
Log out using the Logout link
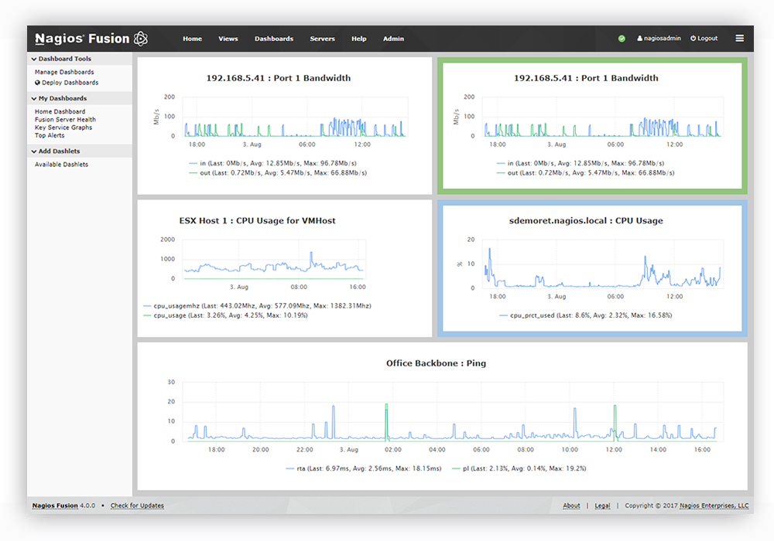click(x=704, y=39)
